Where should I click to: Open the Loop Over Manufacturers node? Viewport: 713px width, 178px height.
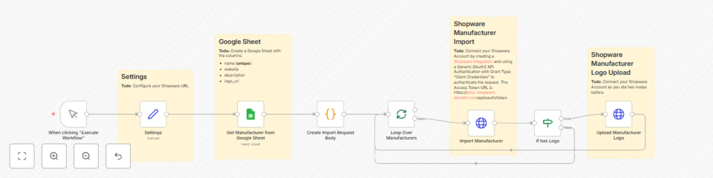click(401, 114)
